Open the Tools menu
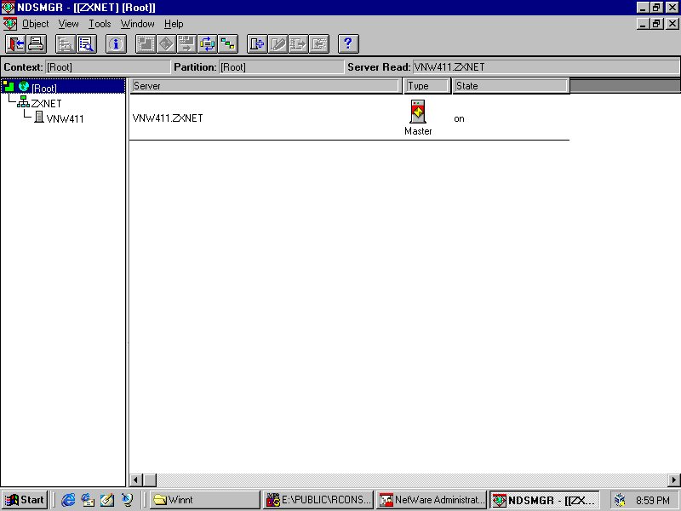This screenshot has height=511, width=681. (x=100, y=24)
